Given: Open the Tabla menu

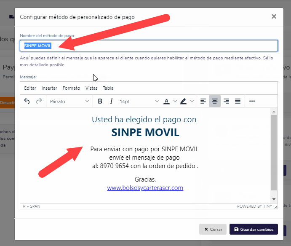Looking at the screenshot, I should 108,88.
